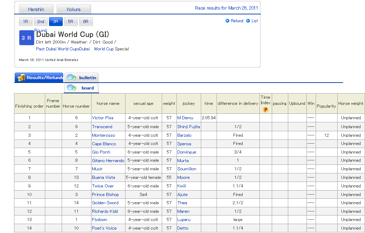Open jockey Ajute's profile
The height and width of the screenshot is (233, 365).
(x=182, y=194)
